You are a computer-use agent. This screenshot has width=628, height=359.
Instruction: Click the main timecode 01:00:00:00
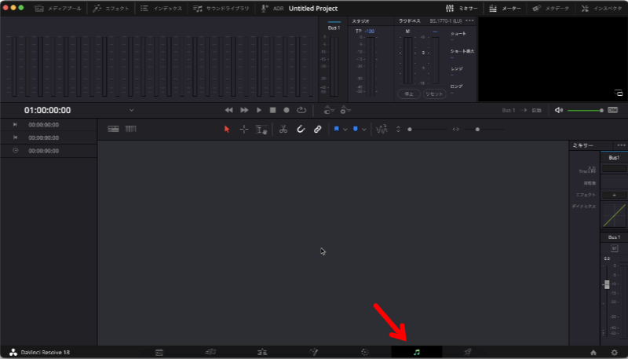(47, 110)
